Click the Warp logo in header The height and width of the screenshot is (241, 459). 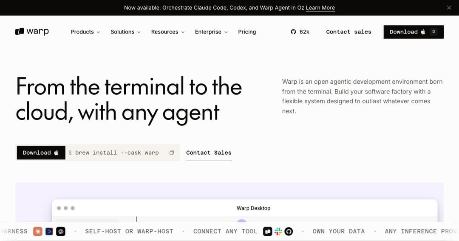tap(32, 31)
